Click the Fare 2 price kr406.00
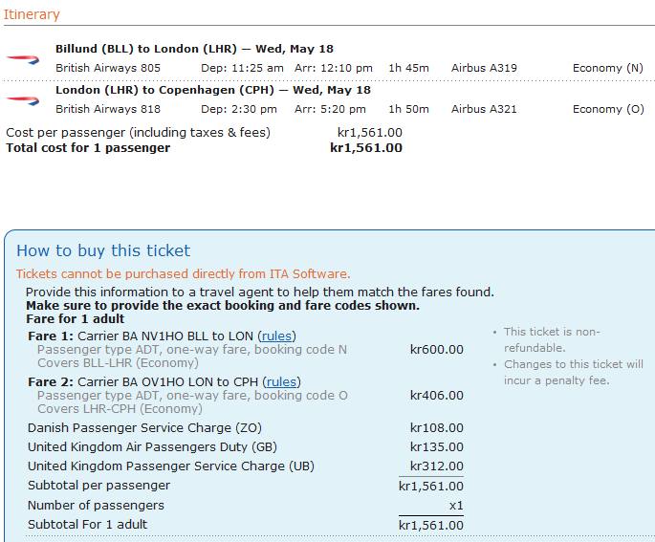This screenshot has height=542, width=655. (436, 396)
